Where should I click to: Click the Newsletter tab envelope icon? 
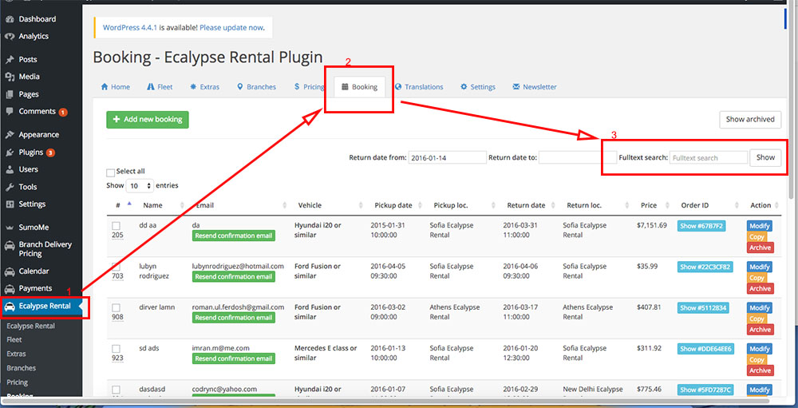click(x=516, y=86)
